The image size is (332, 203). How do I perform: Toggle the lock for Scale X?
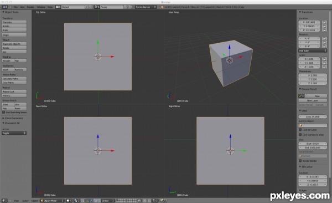coord(324,59)
